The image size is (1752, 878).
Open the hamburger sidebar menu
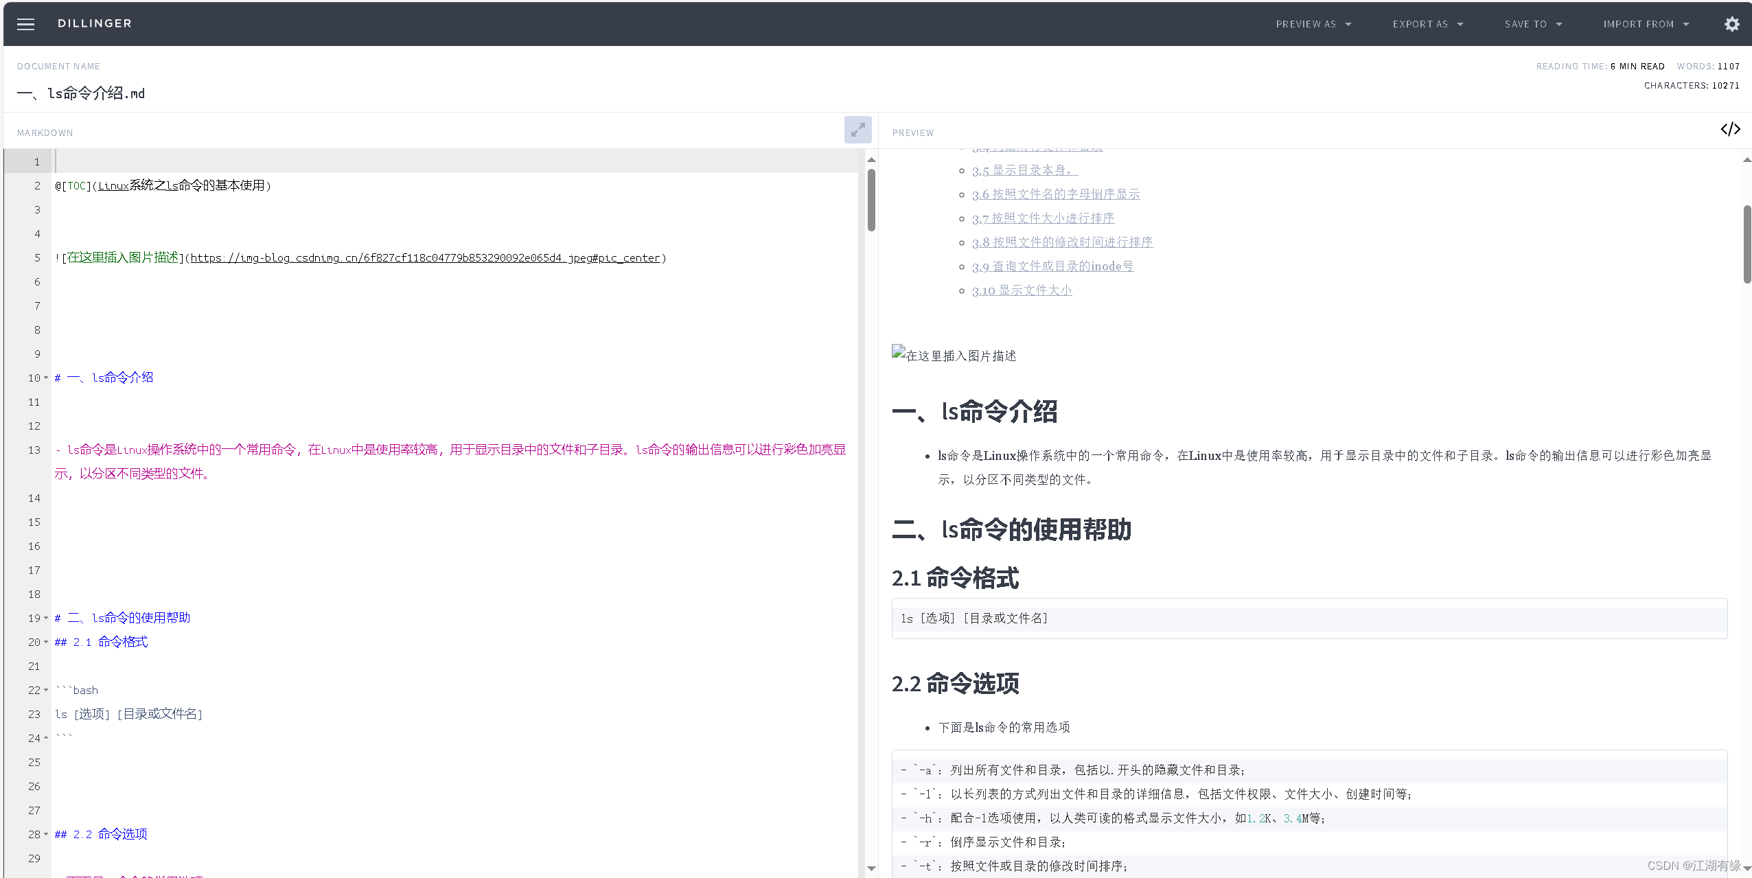click(25, 25)
